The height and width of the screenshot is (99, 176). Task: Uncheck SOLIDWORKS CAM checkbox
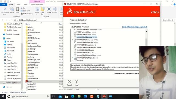75,50
